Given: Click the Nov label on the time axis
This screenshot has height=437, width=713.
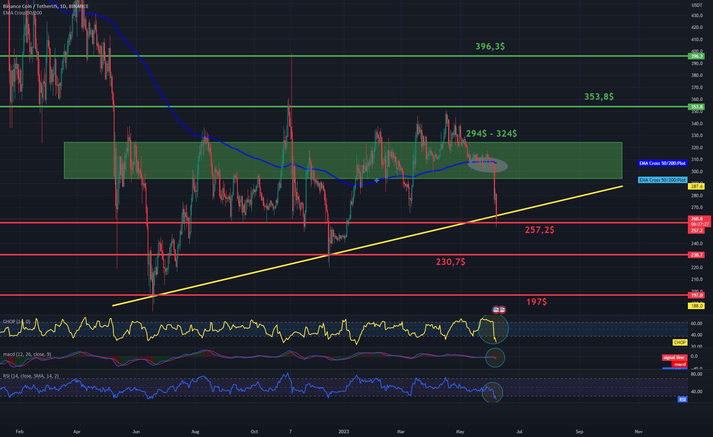Looking at the screenshot, I should pos(639,432).
